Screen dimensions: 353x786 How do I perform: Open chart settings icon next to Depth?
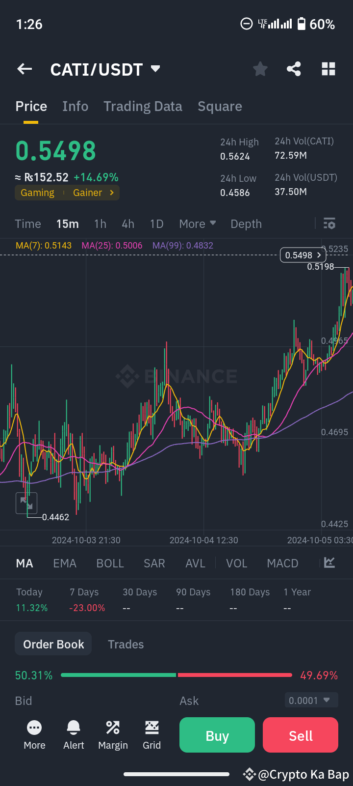[x=329, y=224]
